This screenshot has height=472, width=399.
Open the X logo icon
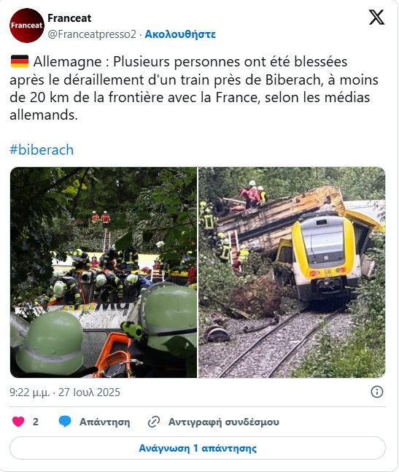tap(376, 18)
